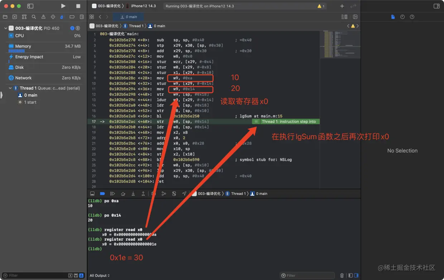Collapse the Thread 1 disclosure triangle
The image size is (444, 280).
click(10, 88)
